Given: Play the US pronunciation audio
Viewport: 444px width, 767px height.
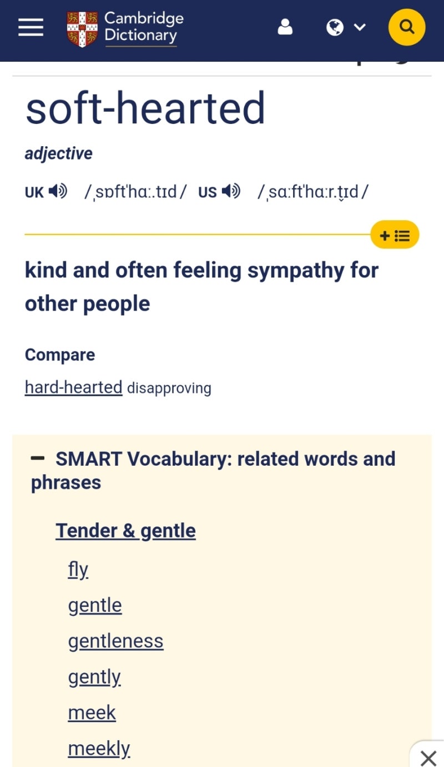Looking at the screenshot, I should [x=231, y=192].
